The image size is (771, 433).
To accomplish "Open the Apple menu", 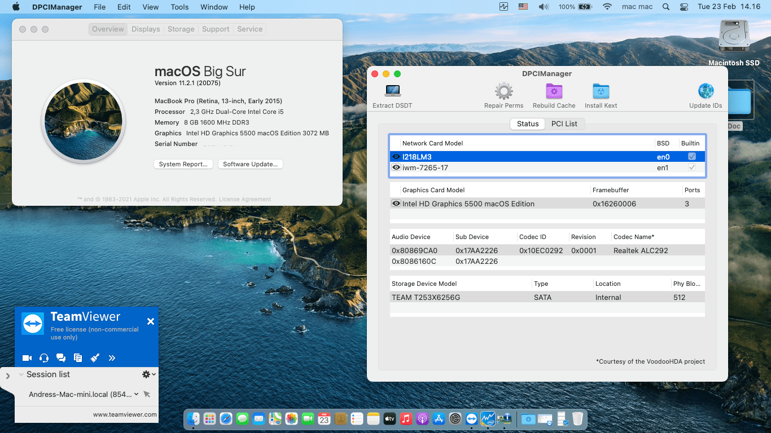I will (x=16, y=7).
